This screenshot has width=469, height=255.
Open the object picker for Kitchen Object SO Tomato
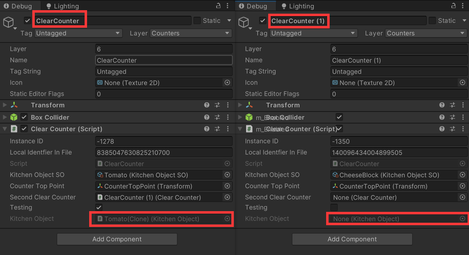(227, 175)
